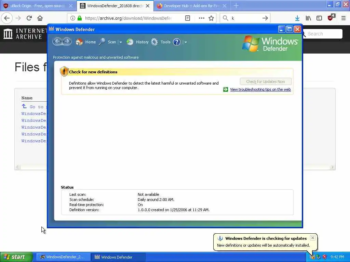Viewport: 350px width, 262px height.
Task: Click the Firefox forward button
Action: click(18, 18)
